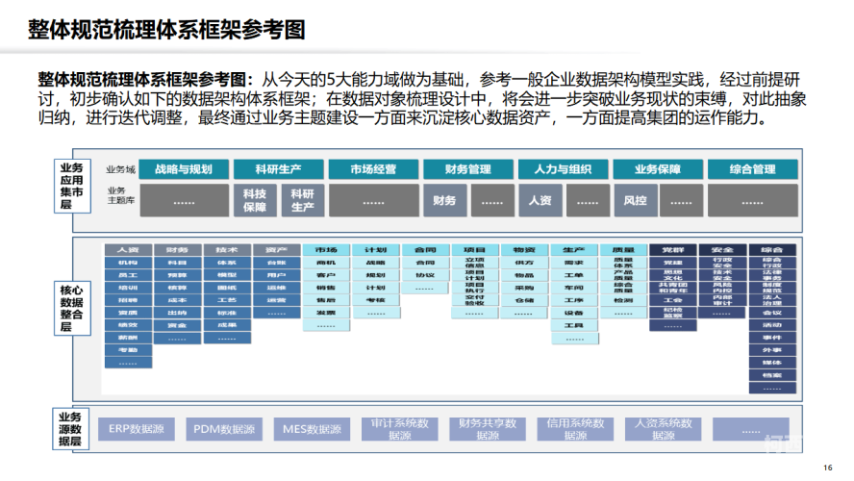Select the 采购 cell under 物资
854x481 pixels.
(x=524, y=288)
